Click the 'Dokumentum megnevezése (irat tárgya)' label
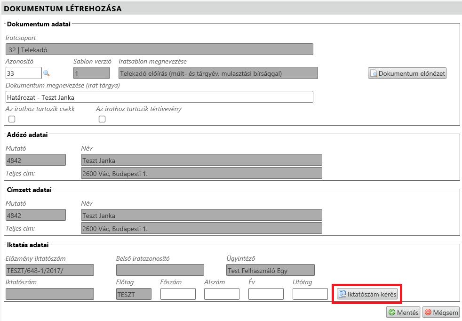This screenshot has width=462, height=321. tap(63, 85)
